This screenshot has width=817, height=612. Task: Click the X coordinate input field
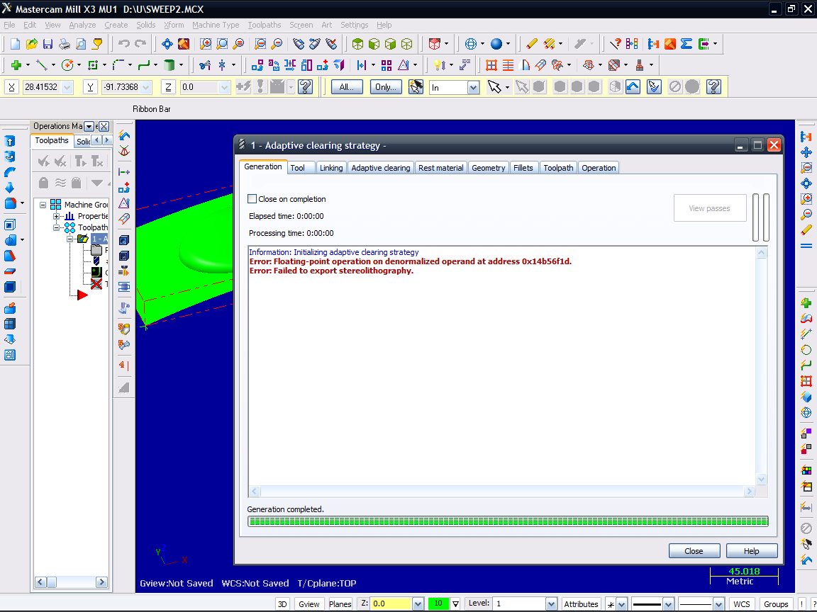(x=42, y=87)
